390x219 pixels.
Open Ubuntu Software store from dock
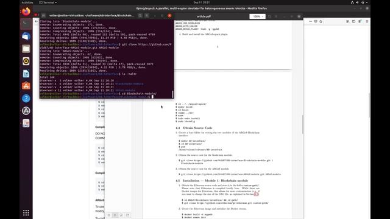point(26,86)
